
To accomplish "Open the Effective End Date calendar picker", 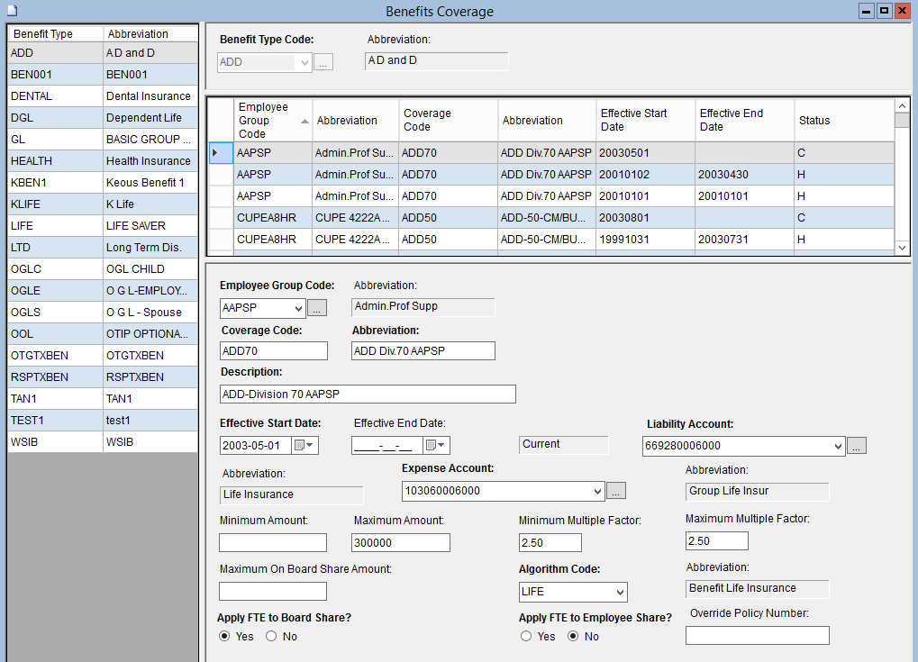I will pyautogui.click(x=436, y=446).
